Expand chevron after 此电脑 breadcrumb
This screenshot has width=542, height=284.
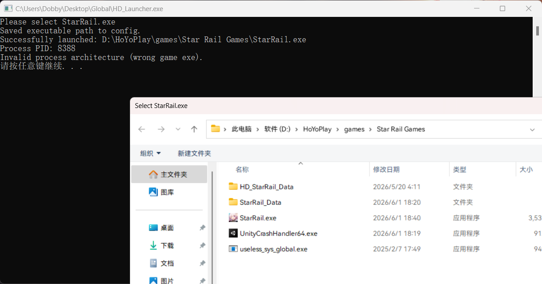click(258, 129)
